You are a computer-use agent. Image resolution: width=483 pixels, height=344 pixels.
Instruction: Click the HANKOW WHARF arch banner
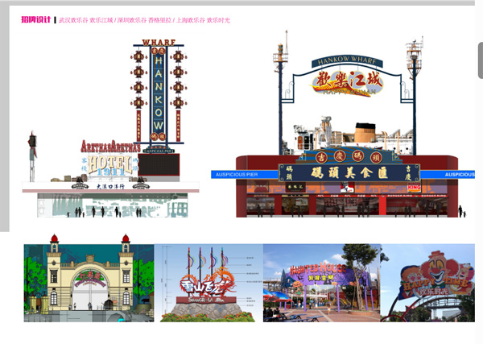347,59
